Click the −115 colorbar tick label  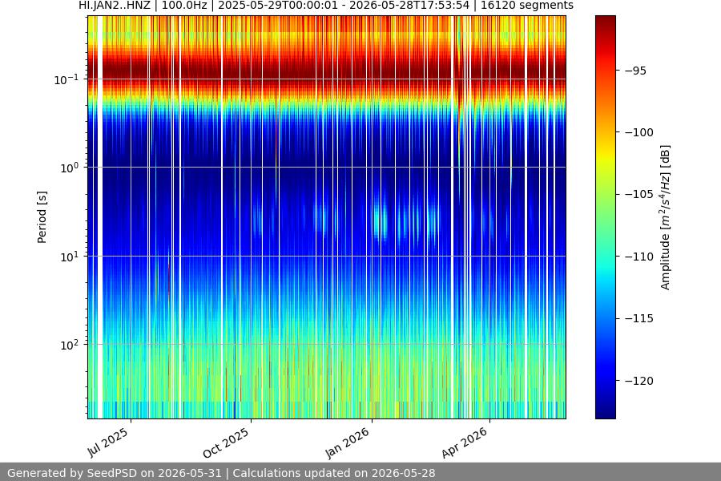pos(638,318)
